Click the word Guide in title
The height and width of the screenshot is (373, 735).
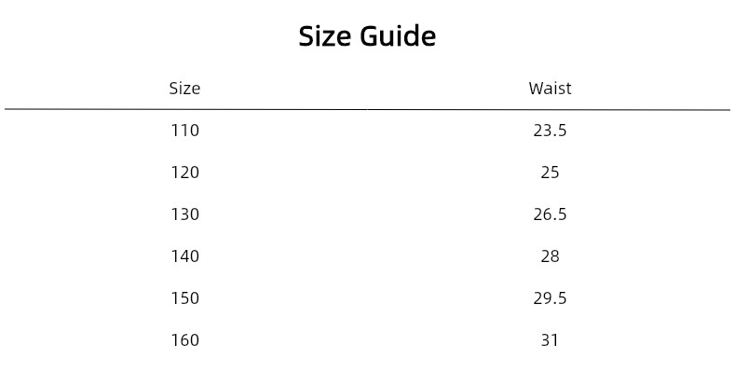tap(398, 36)
